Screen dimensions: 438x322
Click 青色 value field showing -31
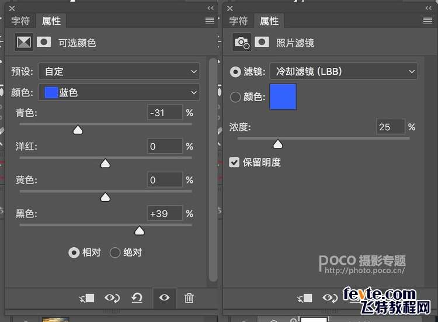(165, 113)
